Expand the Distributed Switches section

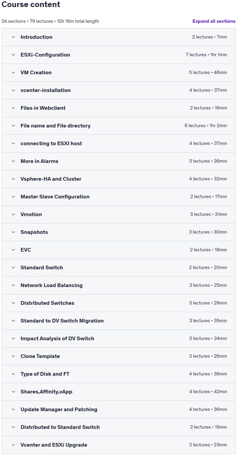[x=119, y=303]
